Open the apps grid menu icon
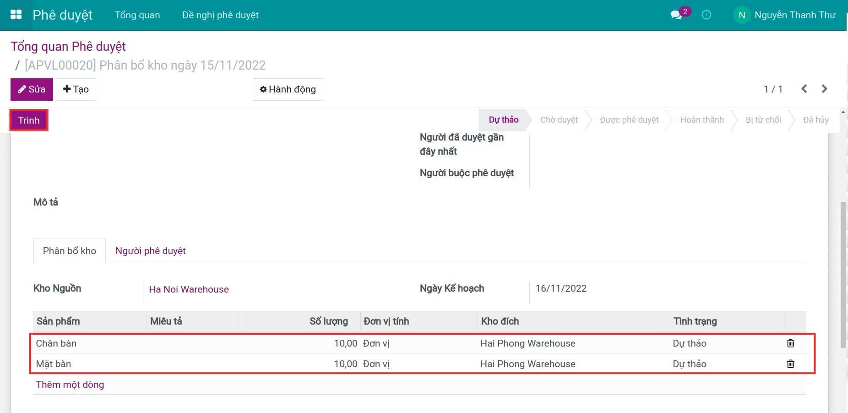The height and width of the screenshot is (413, 848). pyautogui.click(x=16, y=15)
